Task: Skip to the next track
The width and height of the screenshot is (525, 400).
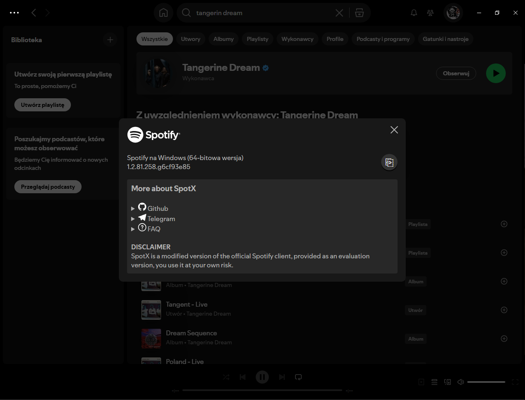Action: click(282, 377)
